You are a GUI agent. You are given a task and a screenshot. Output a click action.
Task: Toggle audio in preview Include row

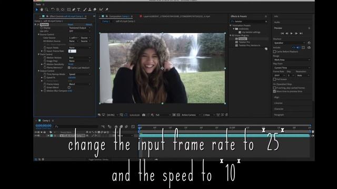(299, 48)
